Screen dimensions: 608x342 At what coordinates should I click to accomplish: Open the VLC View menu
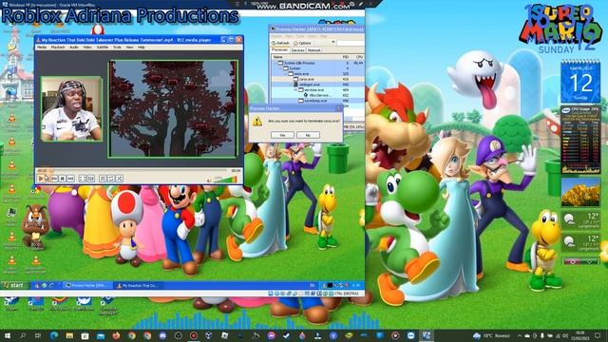tap(129, 47)
